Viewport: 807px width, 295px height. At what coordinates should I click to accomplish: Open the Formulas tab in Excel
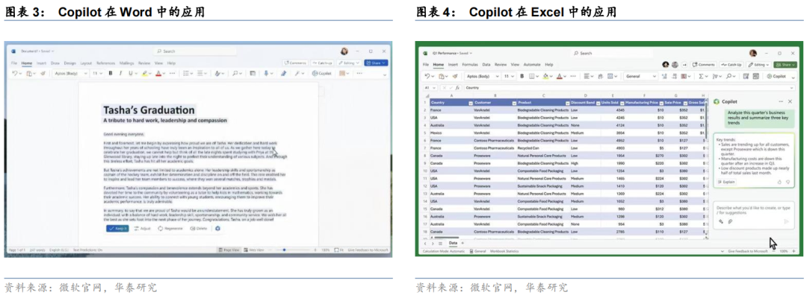[x=470, y=65]
